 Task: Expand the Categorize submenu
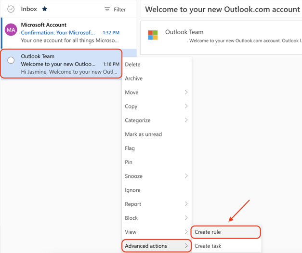156,120
